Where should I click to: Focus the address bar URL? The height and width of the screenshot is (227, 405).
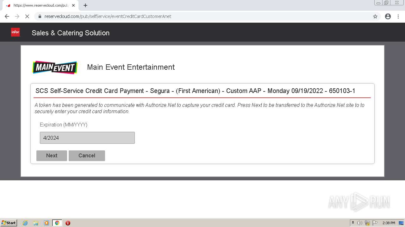[x=108, y=16]
